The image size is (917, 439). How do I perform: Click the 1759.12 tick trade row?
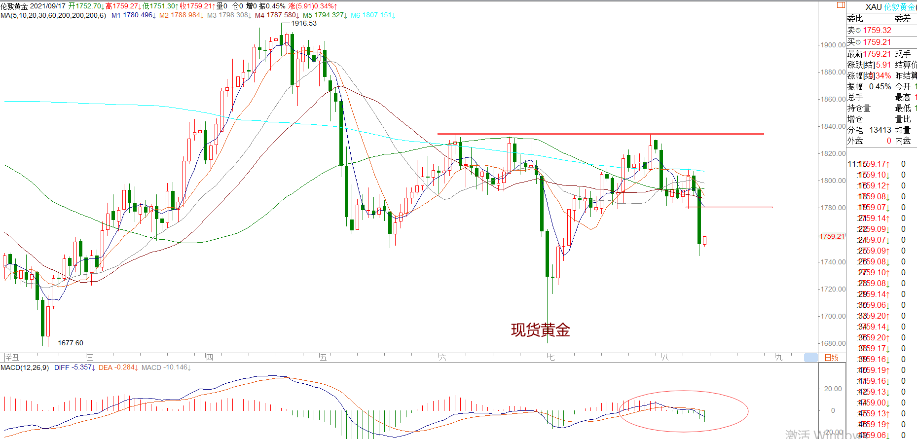pyautogui.click(x=882, y=185)
